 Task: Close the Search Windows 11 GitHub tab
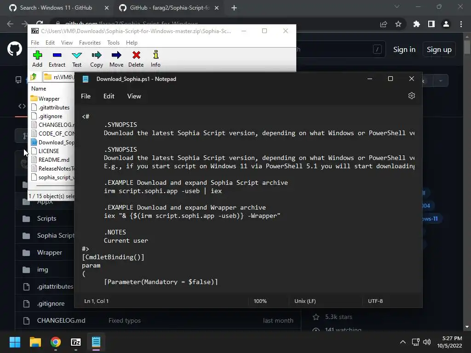[107, 8]
